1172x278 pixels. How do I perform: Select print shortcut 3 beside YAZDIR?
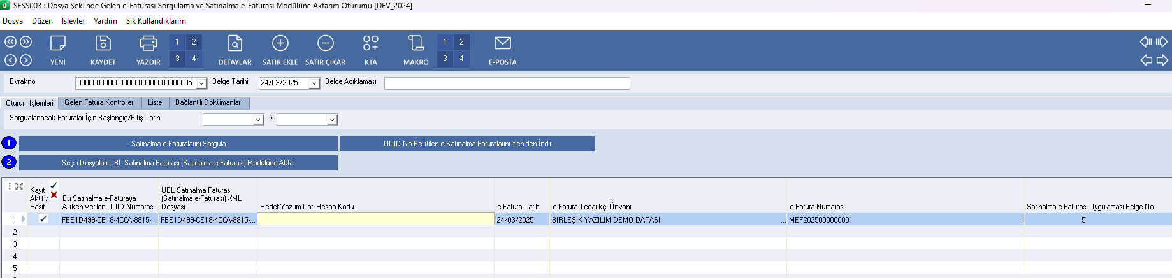pyautogui.click(x=177, y=59)
